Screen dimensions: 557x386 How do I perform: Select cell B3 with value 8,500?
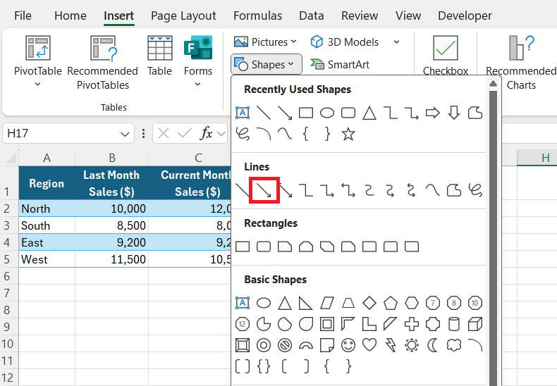coord(111,225)
